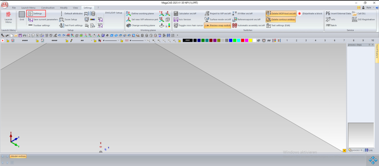Click the Print icon in quick toolbar

24,35
